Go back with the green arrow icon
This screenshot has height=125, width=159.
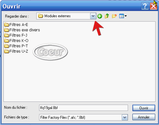click(100, 16)
